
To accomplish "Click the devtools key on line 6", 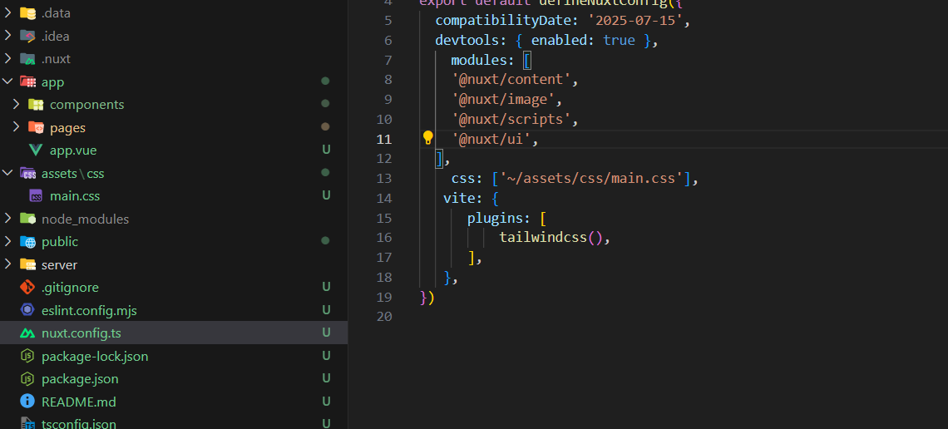I will pos(467,41).
